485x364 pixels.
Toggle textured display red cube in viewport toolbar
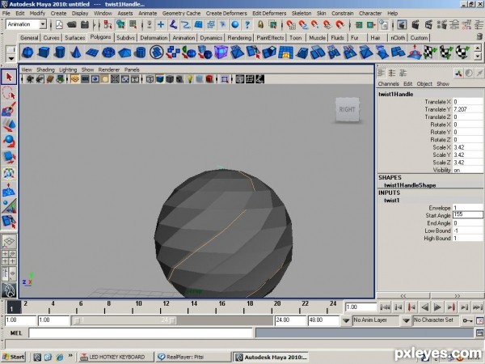tap(209, 79)
